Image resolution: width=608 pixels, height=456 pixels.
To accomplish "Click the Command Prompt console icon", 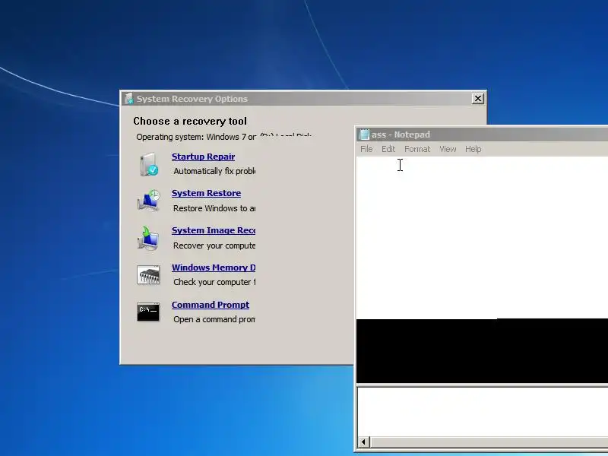I will click(x=148, y=312).
